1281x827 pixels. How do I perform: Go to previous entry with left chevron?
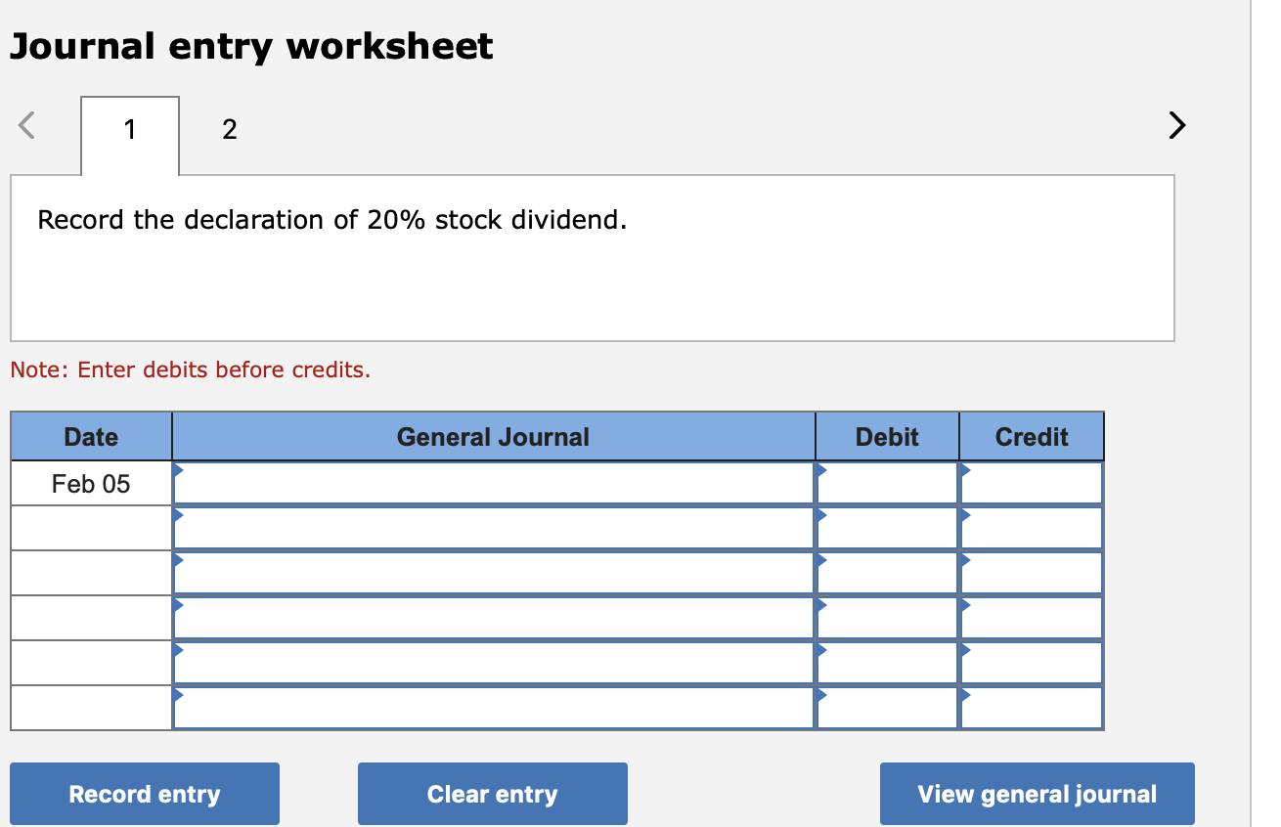[27, 126]
